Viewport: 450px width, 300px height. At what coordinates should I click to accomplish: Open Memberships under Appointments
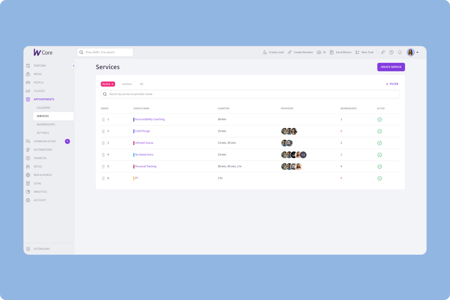click(x=46, y=124)
